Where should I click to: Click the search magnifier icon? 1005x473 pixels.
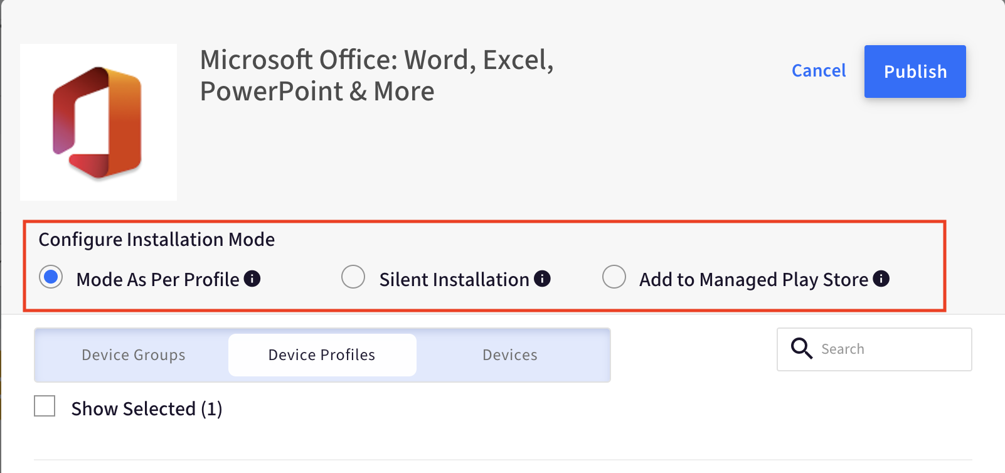(x=801, y=348)
